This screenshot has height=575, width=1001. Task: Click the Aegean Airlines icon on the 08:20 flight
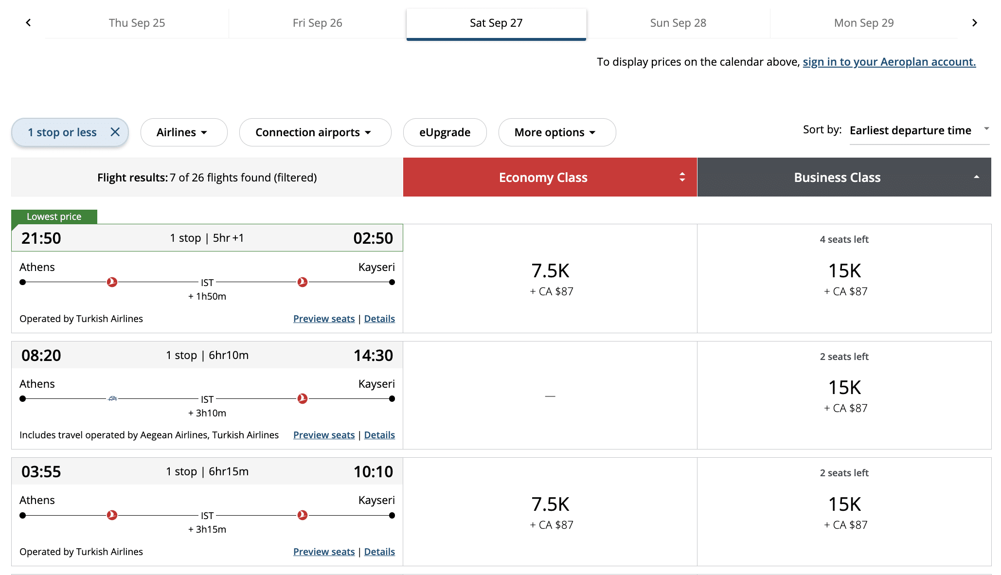[112, 398]
